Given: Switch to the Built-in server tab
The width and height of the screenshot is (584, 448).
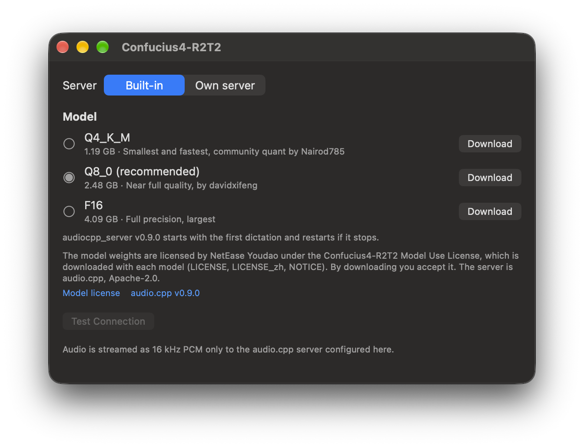Looking at the screenshot, I should pyautogui.click(x=144, y=85).
